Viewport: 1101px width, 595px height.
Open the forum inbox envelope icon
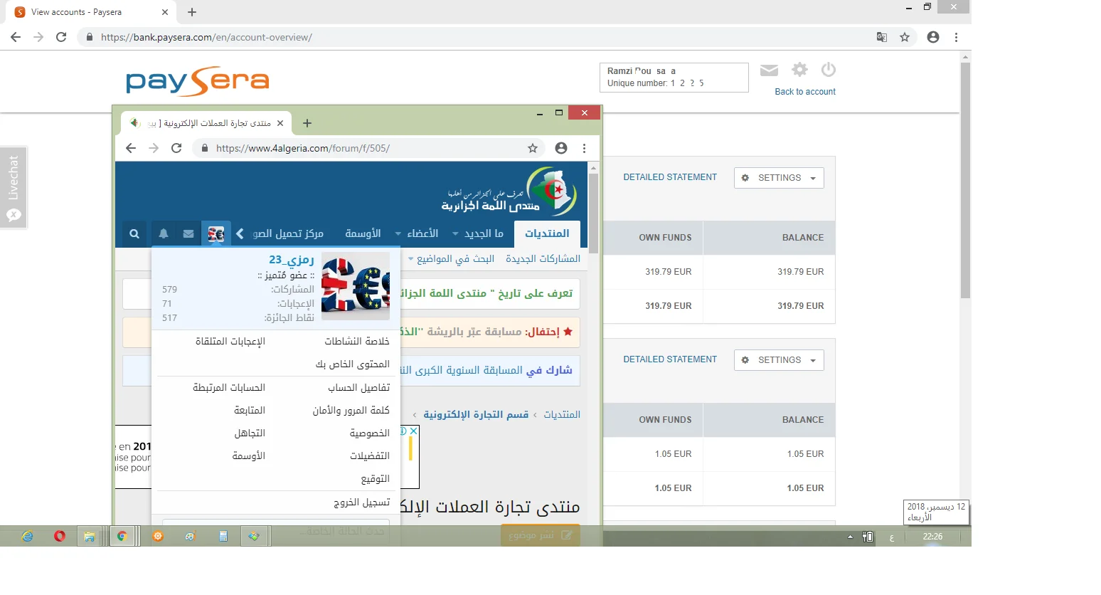188,233
